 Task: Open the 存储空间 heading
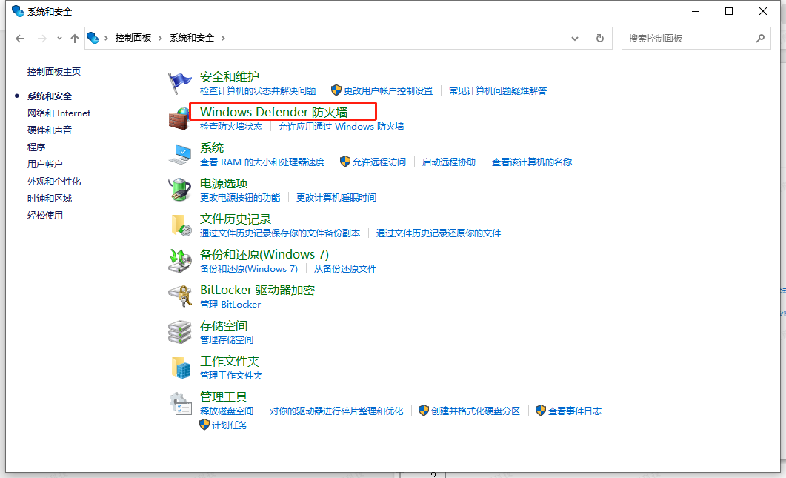tap(224, 326)
